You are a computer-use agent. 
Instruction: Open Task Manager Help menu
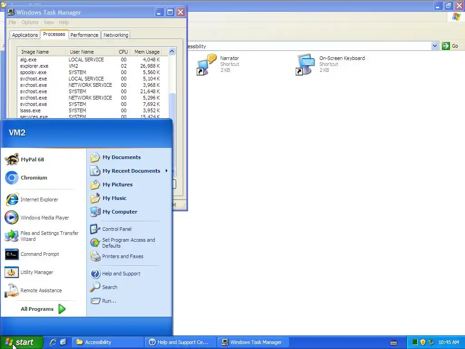click(x=64, y=22)
